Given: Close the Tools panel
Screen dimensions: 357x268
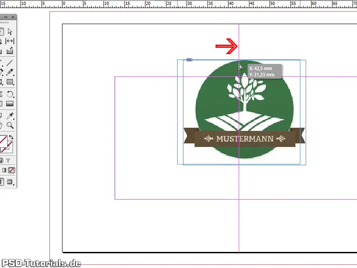Looking at the screenshot, I should [x=13, y=17].
